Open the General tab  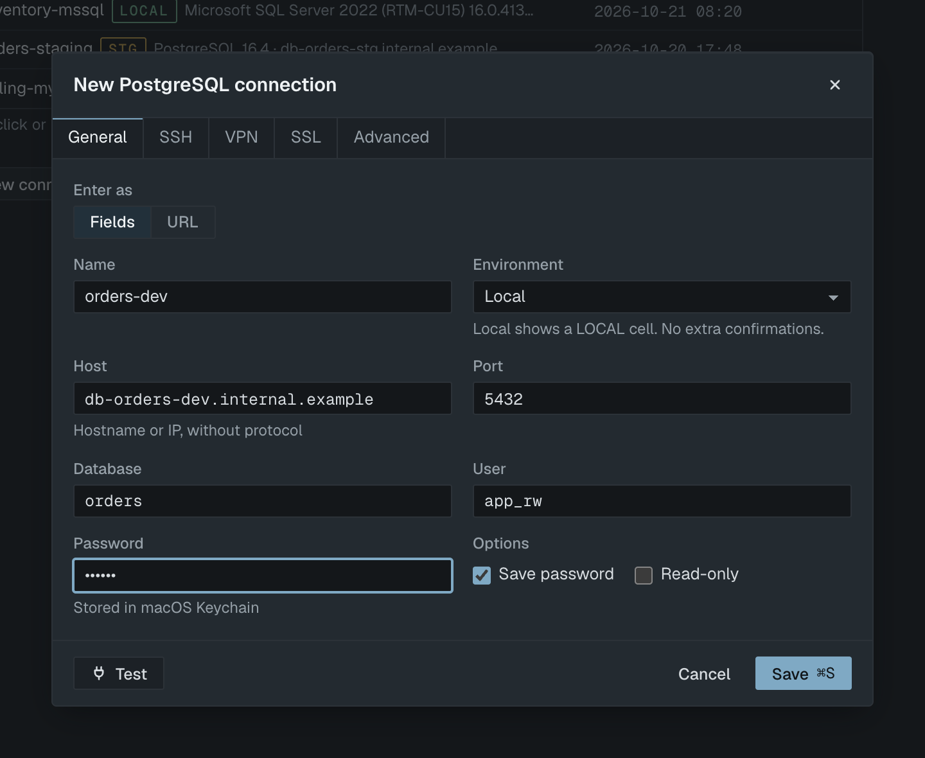point(98,137)
